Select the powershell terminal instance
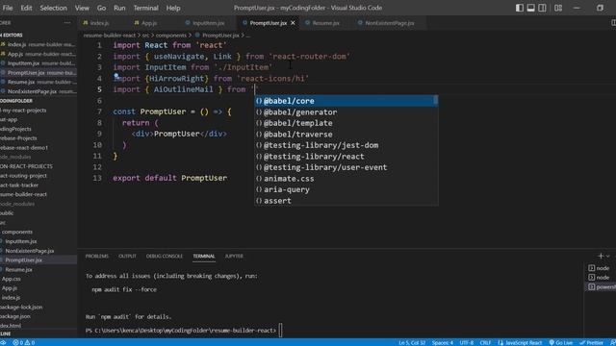 coord(600,287)
